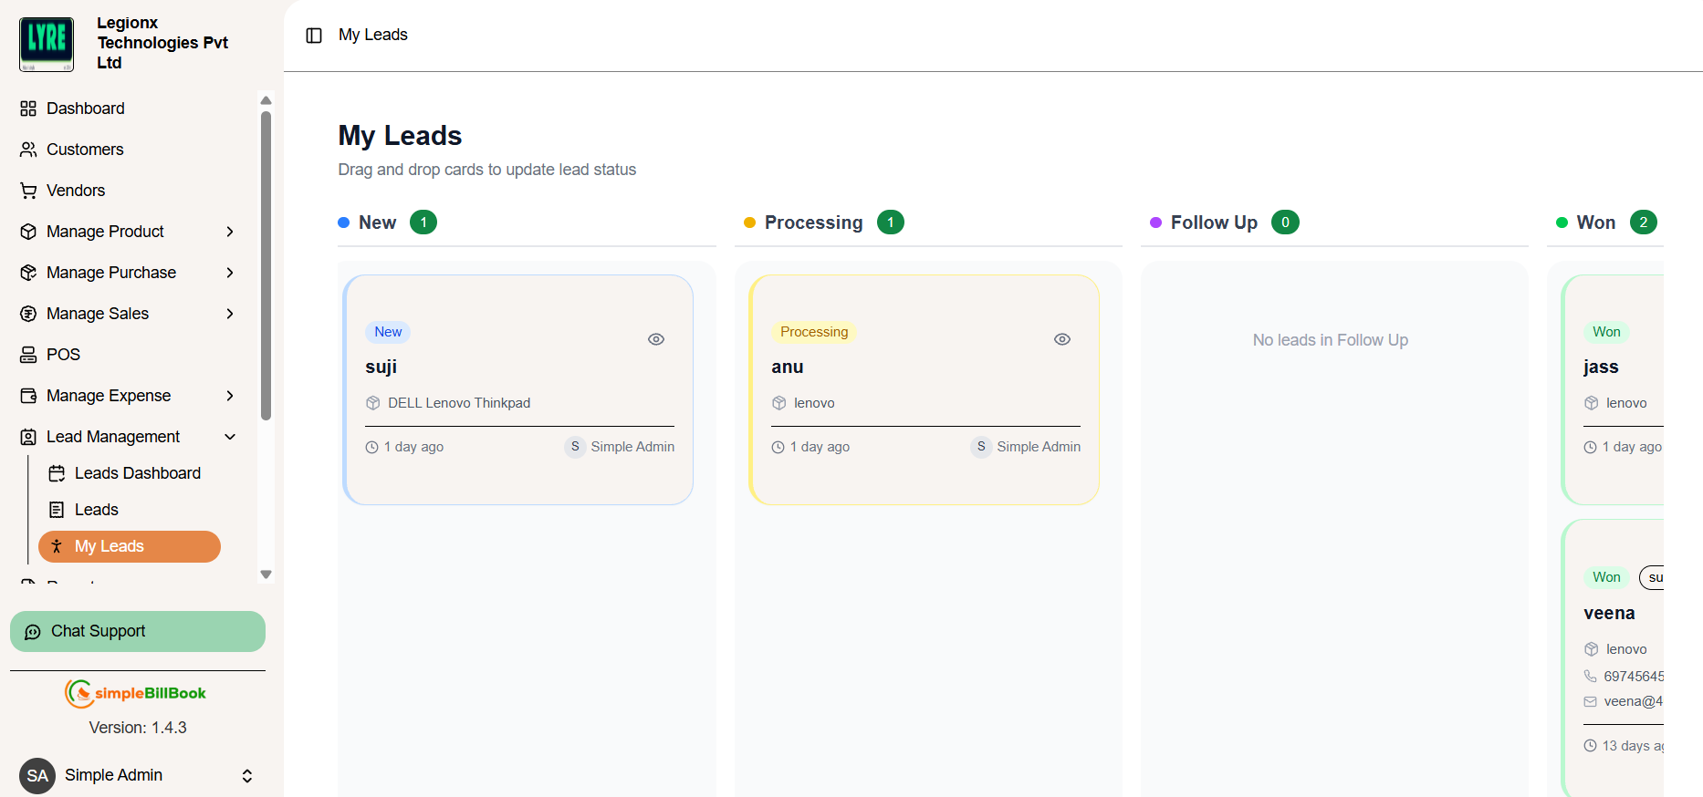Click the My Leads person icon
This screenshot has height=797, width=1703.
(57, 546)
